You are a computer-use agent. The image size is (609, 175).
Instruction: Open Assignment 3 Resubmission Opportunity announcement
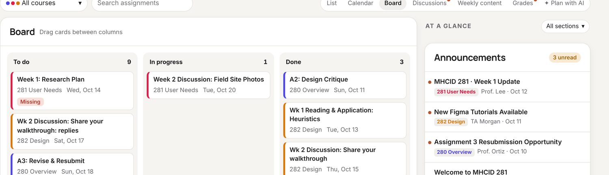pos(508,147)
